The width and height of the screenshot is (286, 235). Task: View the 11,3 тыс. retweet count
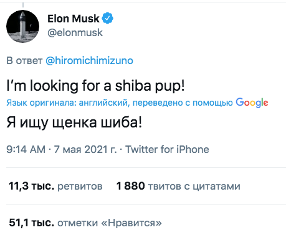pyautogui.click(x=31, y=186)
